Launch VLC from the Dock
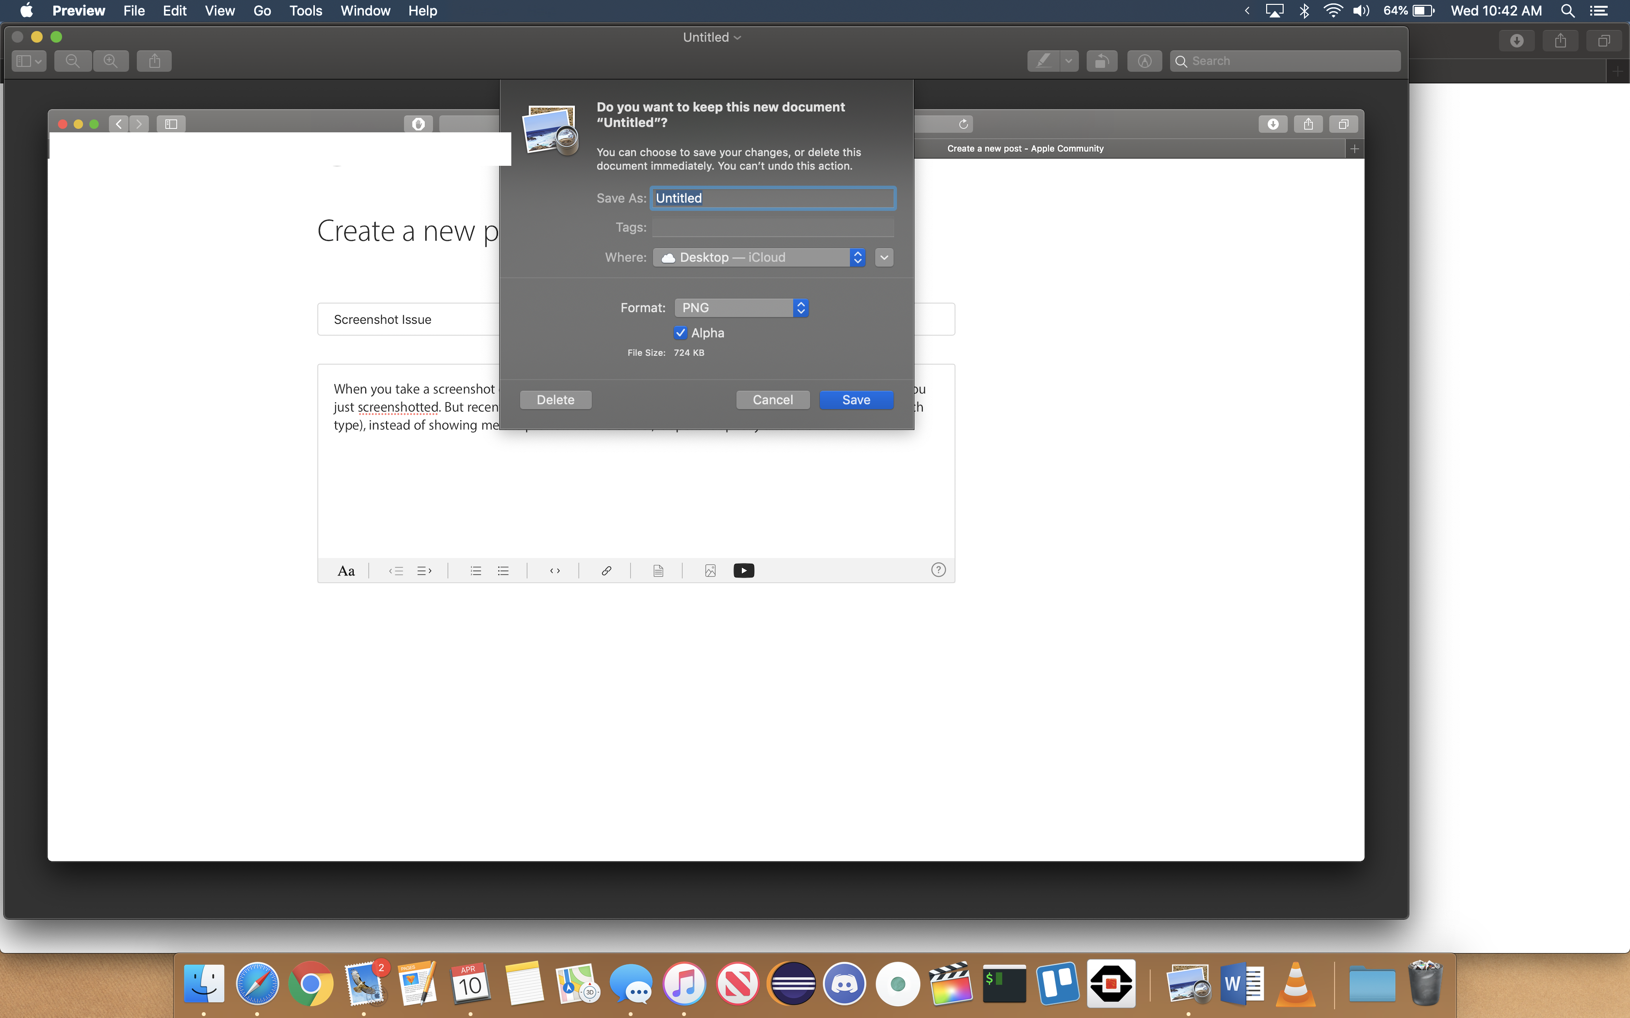Image resolution: width=1630 pixels, height=1018 pixels. 1295,984
